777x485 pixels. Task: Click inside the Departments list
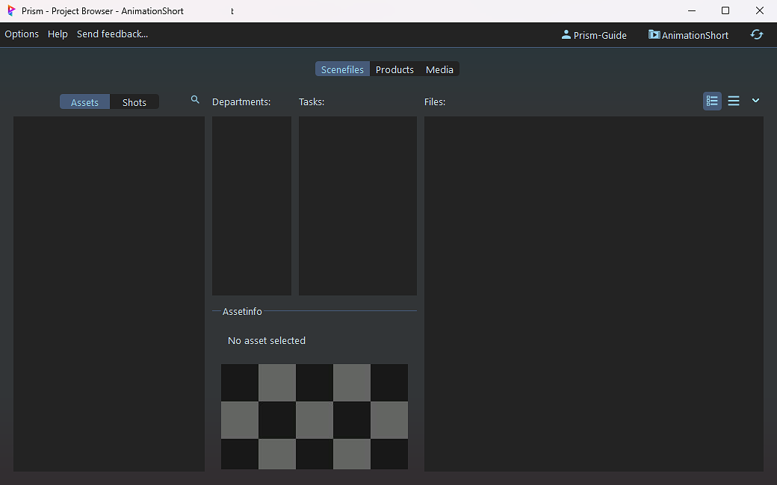pyautogui.click(x=252, y=206)
